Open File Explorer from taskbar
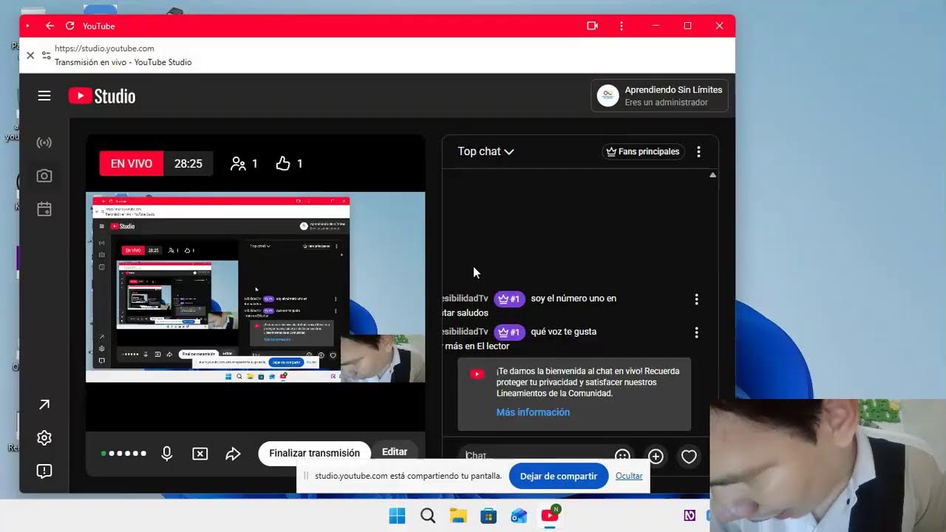946x532 pixels. point(458,516)
